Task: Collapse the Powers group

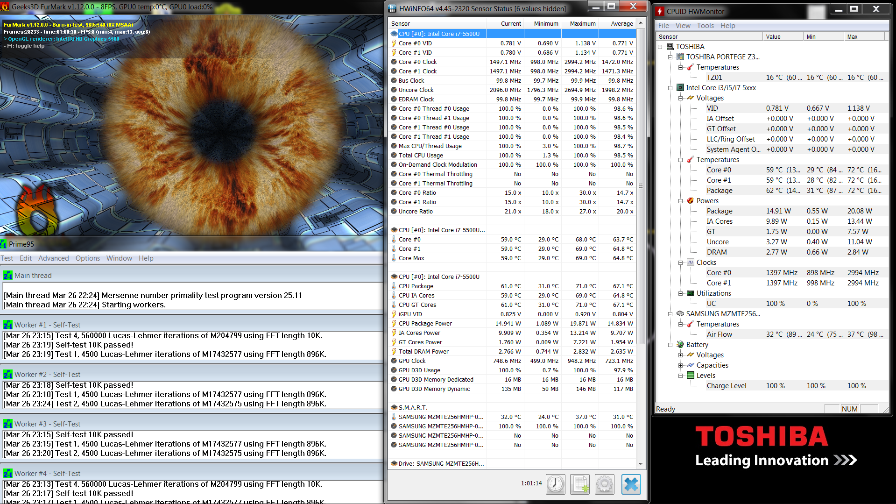Action: pyautogui.click(x=681, y=201)
